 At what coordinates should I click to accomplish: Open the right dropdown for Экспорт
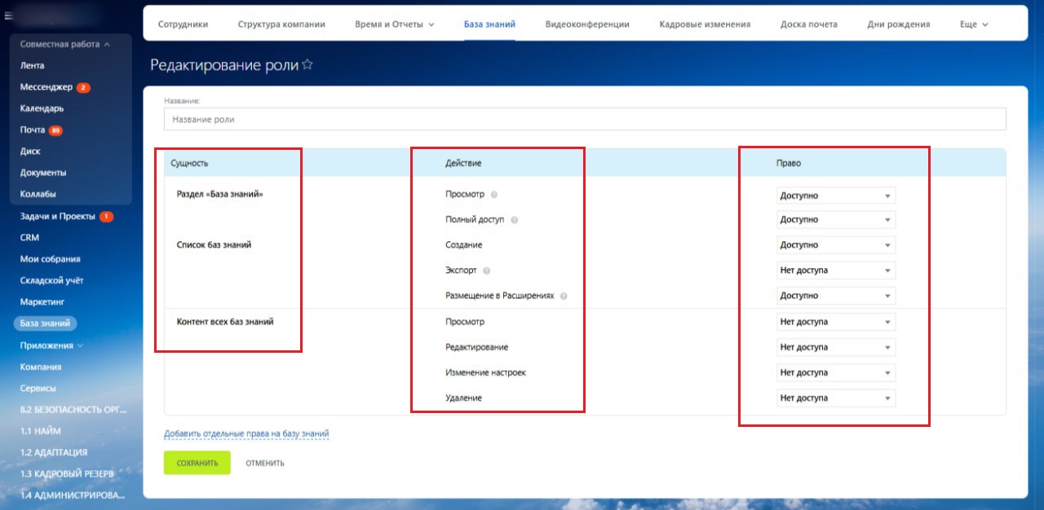[835, 270]
